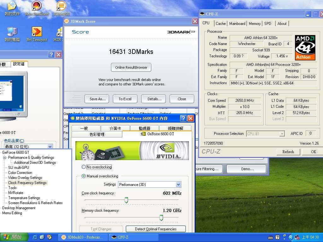Open the Performance (3D) settings dropdown

[x=179, y=185]
